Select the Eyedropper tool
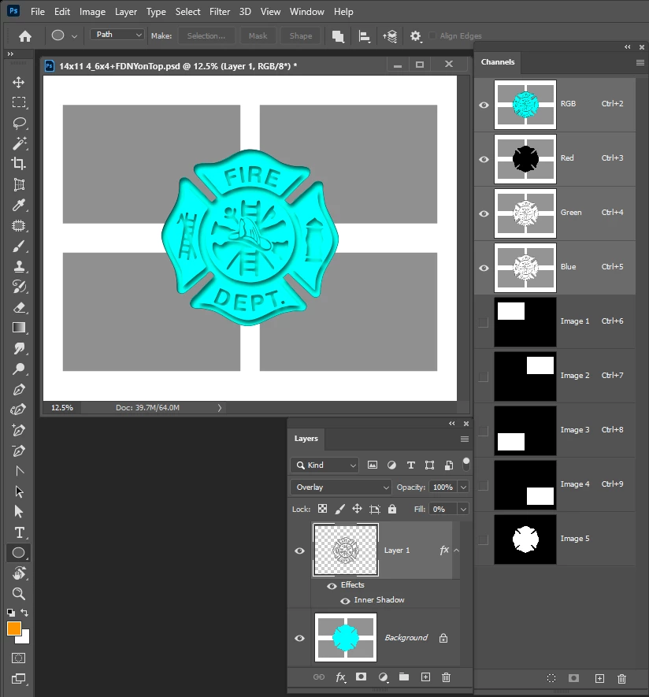Screen dimensions: 649x697 point(19,205)
